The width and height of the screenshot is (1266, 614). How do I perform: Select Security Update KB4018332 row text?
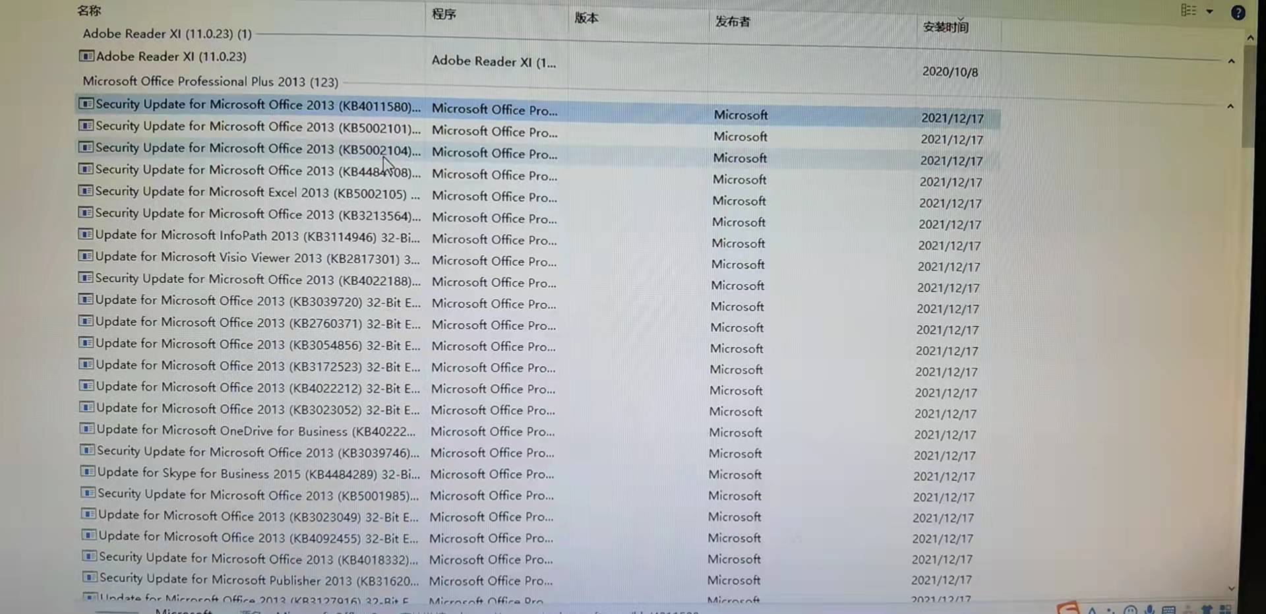pos(258,558)
